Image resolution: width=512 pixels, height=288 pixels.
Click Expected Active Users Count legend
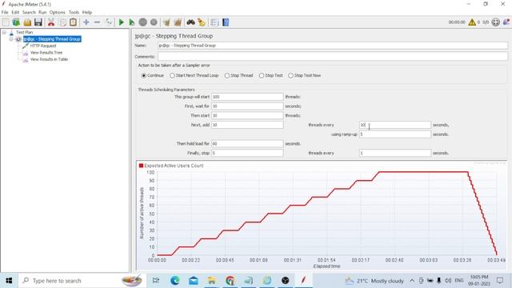point(171,166)
